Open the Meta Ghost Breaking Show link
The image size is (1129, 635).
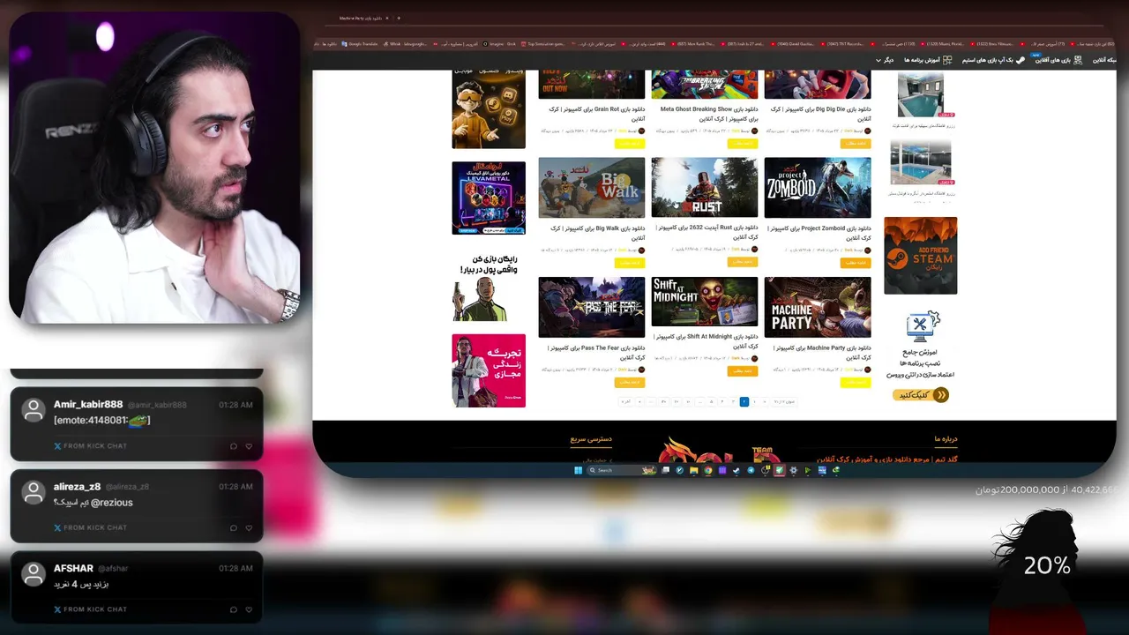point(708,114)
